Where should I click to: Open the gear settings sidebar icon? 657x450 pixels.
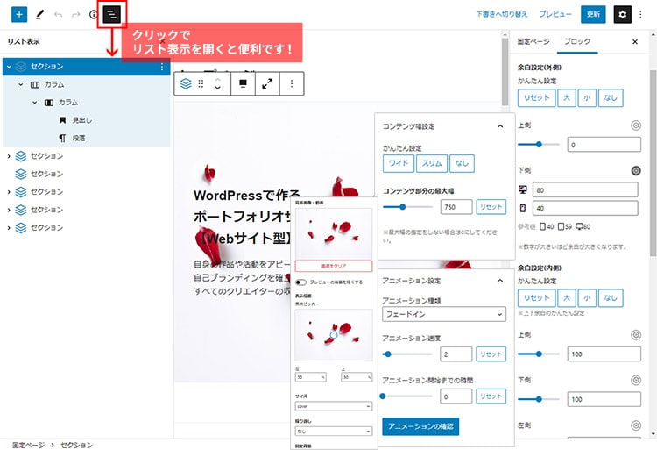click(x=623, y=14)
